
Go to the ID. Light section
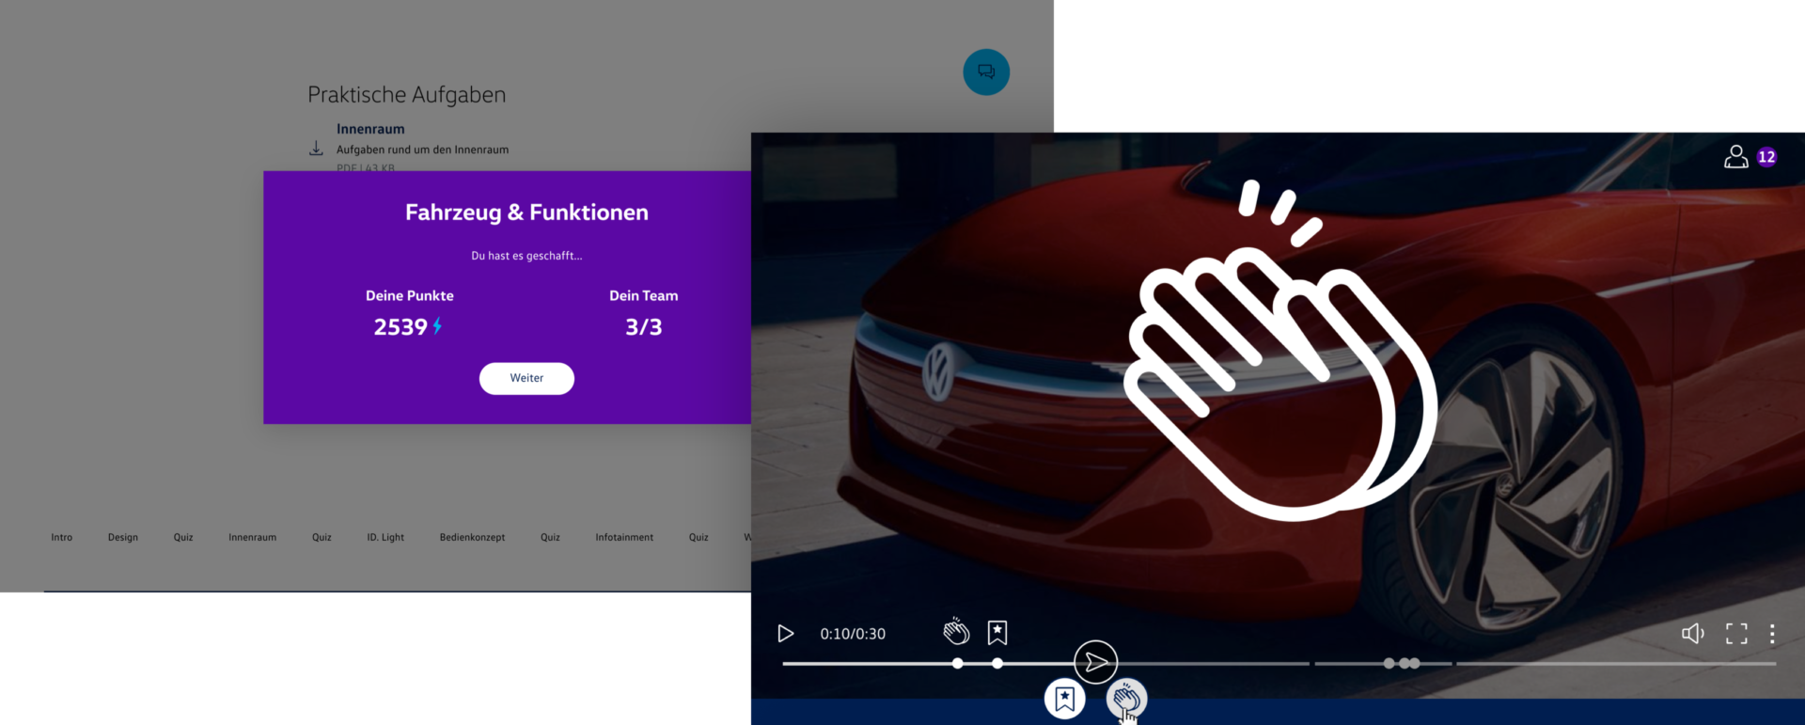(385, 537)
